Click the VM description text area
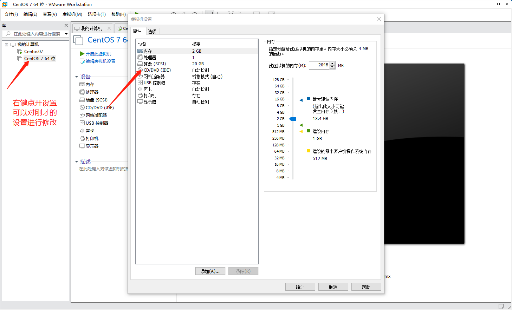Viewport: 512px width, 310px height. click(x=103, y=169)
